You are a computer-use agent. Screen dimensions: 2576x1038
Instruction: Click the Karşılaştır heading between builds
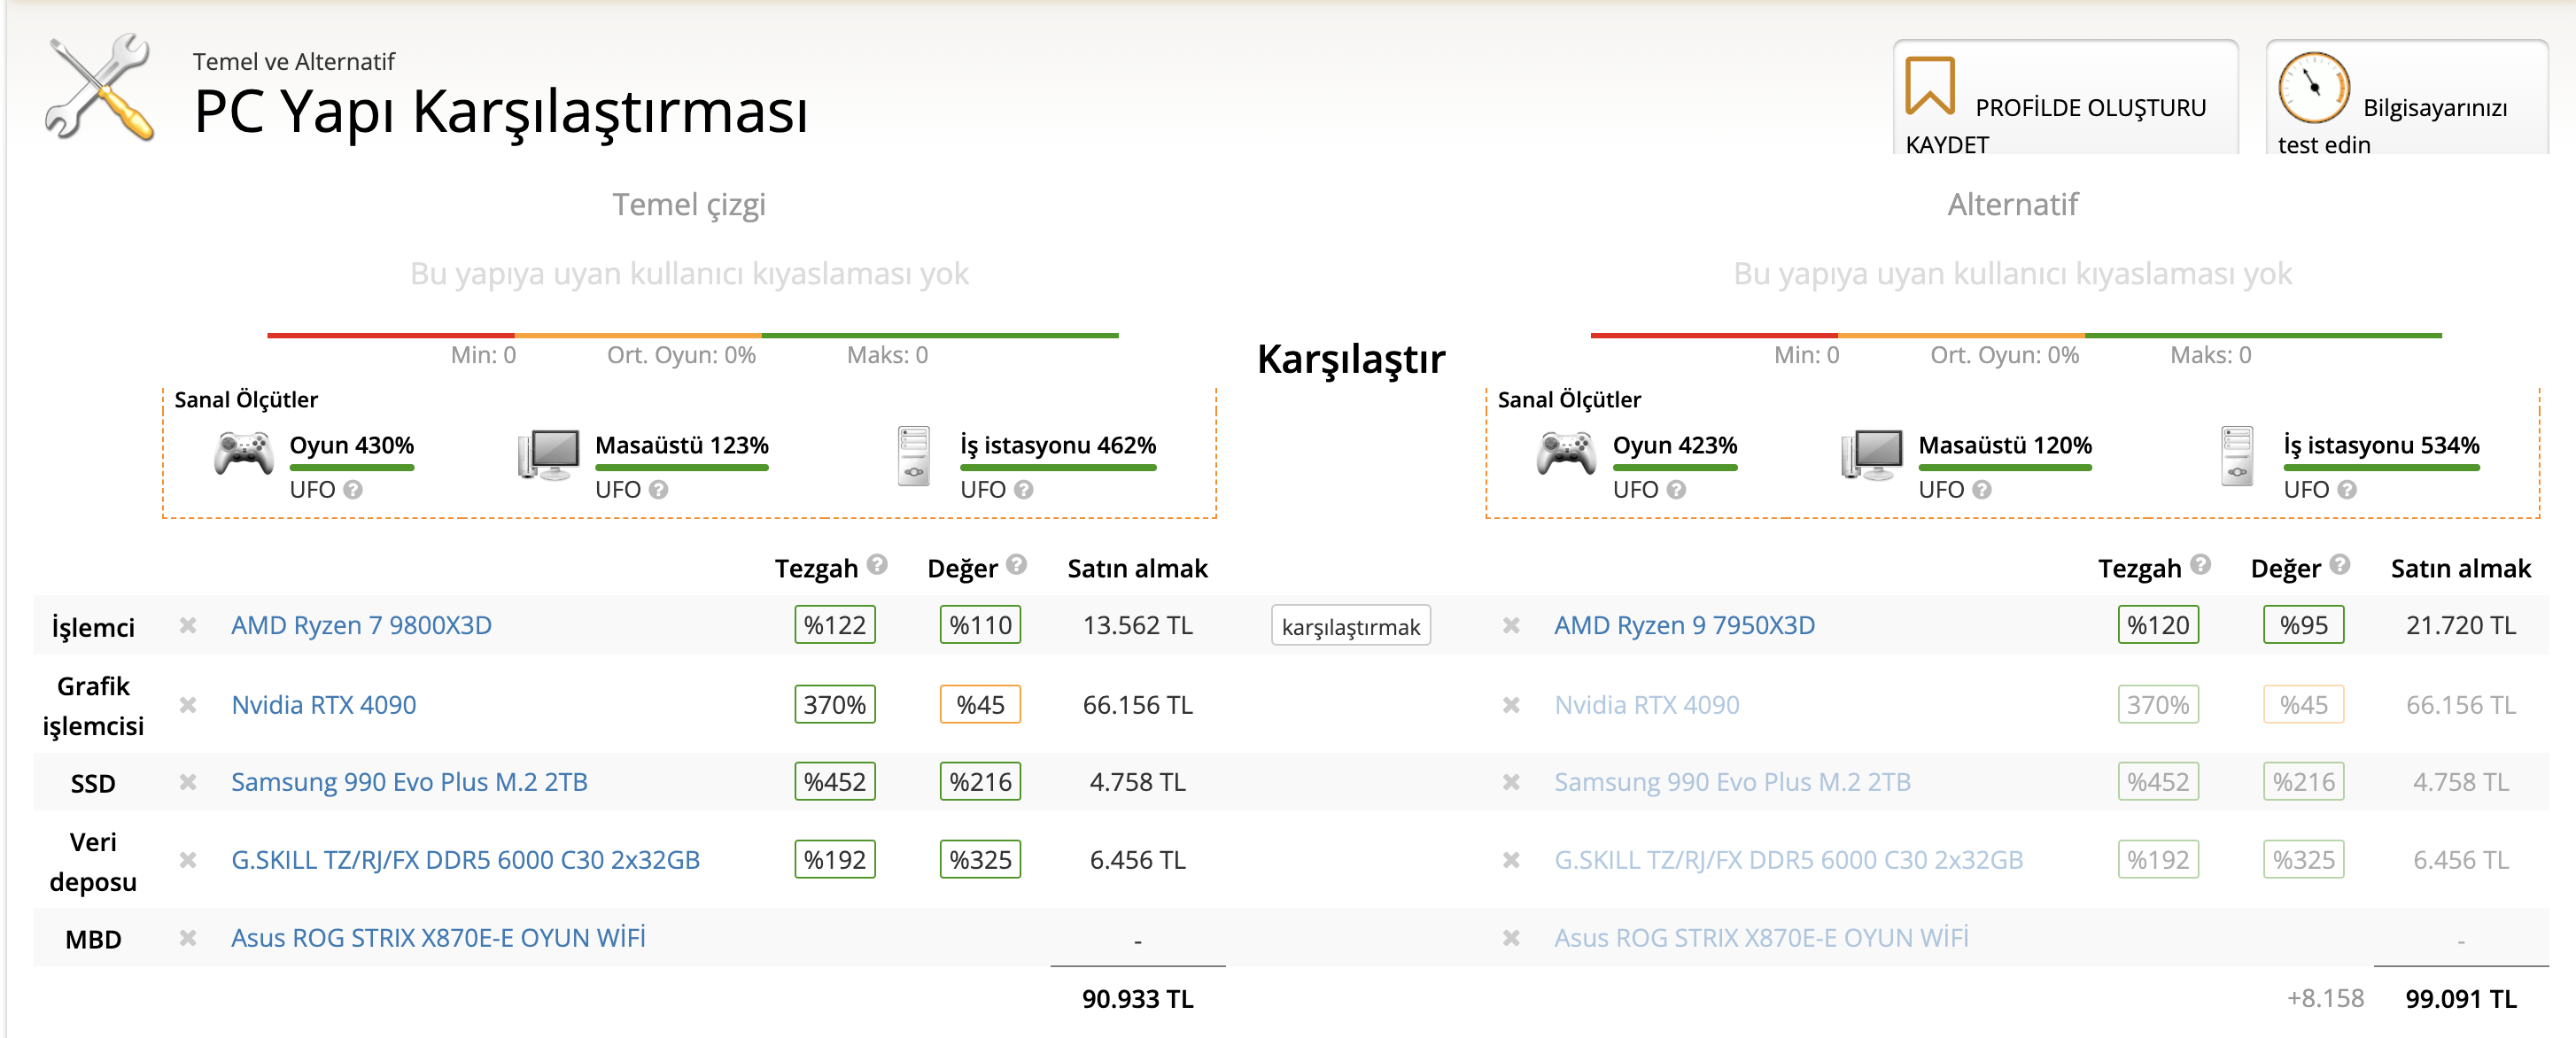click(1350, 359)
